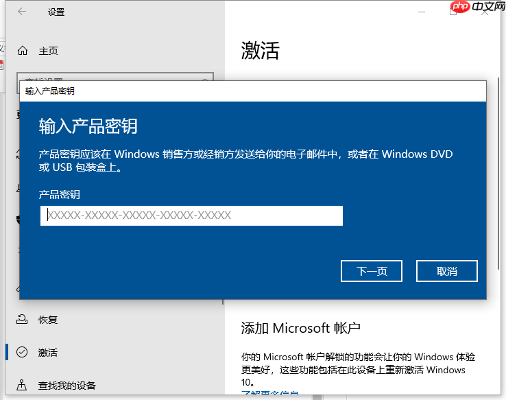506x400 pixels.
Task: Minimize the Settings window
Action: [422, 12]
